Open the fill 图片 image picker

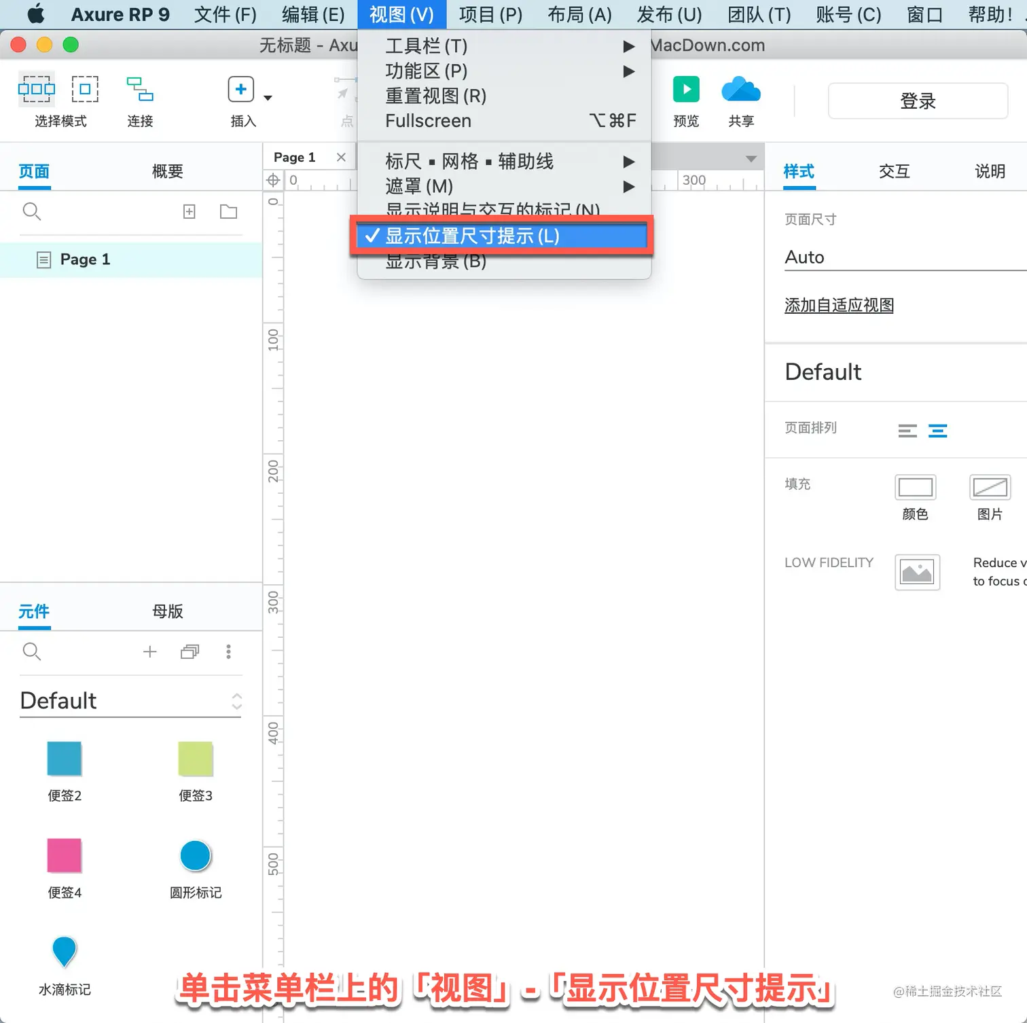click(990, 487)
